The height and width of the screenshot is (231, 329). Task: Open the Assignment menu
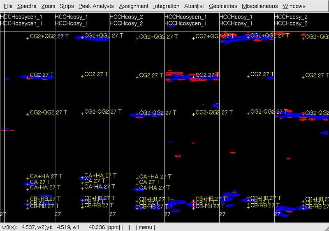click(134, 6)
